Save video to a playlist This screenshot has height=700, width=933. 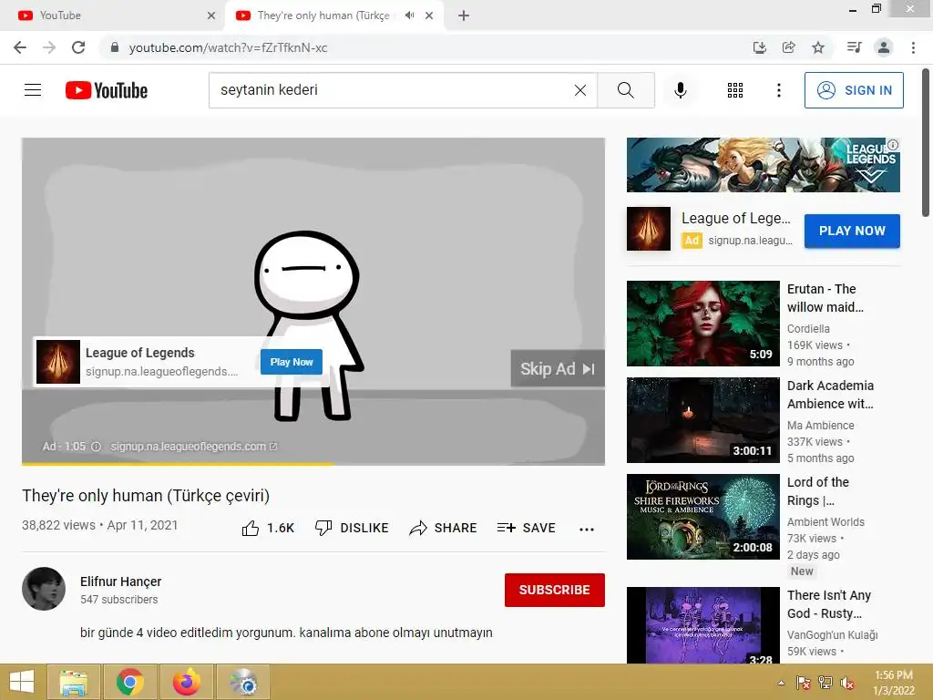(x=527, y=528)
